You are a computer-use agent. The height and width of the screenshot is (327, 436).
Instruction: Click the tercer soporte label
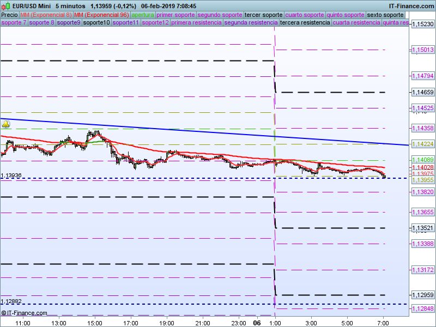263,15
